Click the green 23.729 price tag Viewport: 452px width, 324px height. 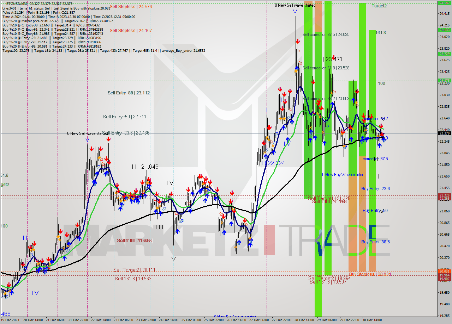(444, 54)
